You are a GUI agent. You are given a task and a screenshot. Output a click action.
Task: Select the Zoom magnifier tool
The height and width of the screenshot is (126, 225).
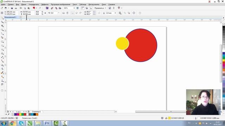coord(2,30)
